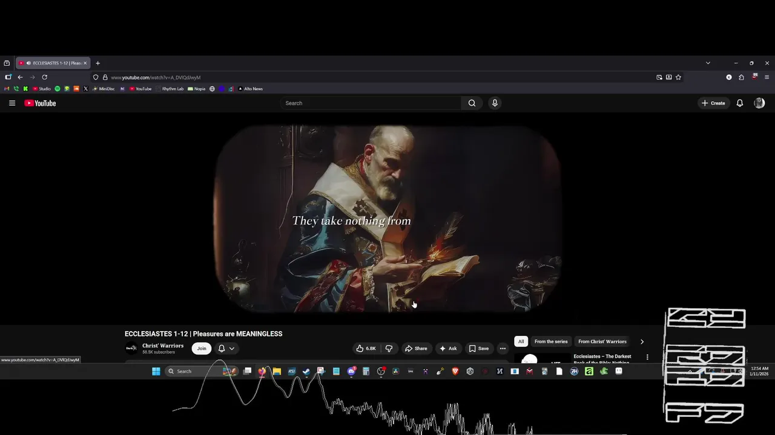775x435 pixels.
Task: Select the From Christ' Warriors chip
Action: tap(602, 342)
